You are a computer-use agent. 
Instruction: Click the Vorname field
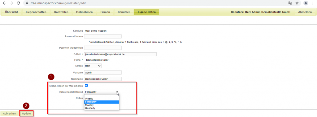click(103, 72)
